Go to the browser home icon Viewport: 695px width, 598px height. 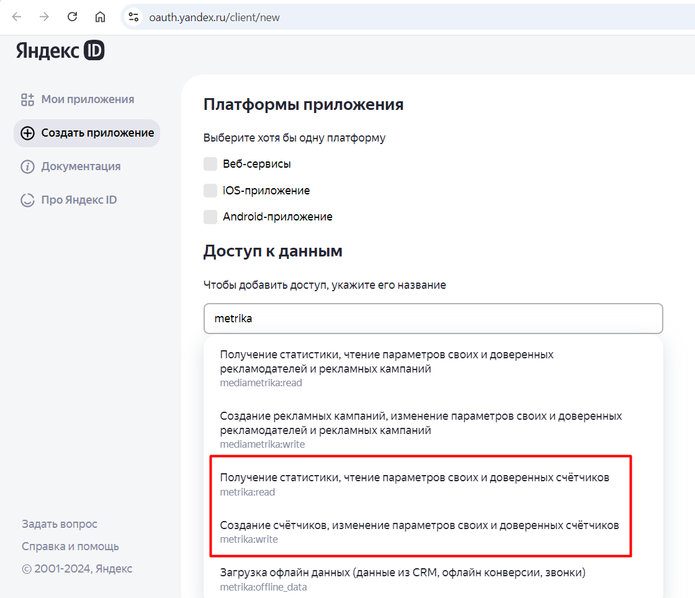(x=100, y=17)
